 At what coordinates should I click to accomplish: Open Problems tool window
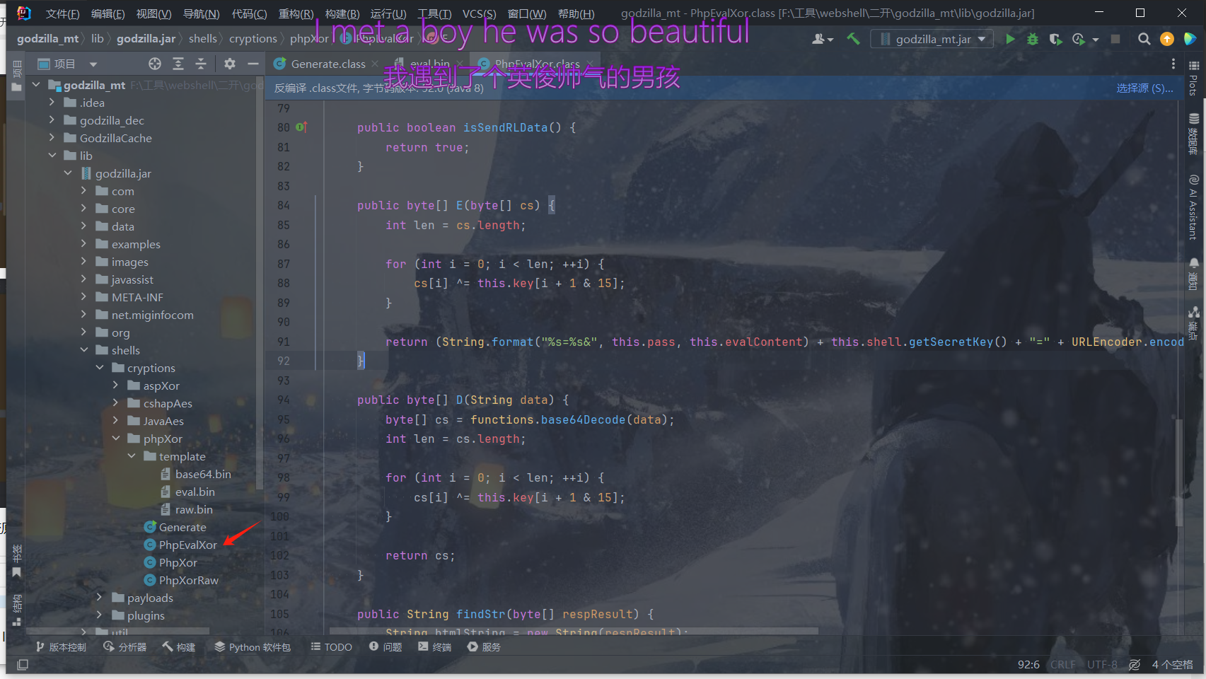coord(385,647)
